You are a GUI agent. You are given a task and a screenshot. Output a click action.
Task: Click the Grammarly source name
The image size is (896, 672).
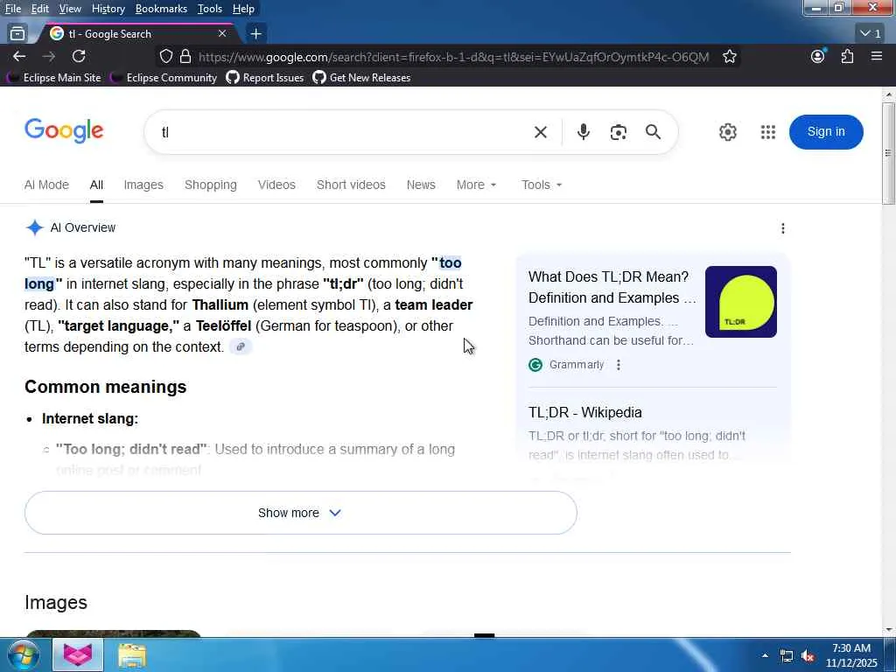(x=576, y=365)
